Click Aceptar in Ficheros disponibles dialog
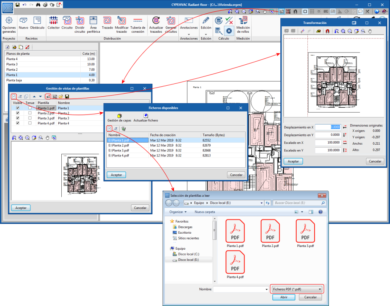This screenshot has height=306, width=390. (x=117, y=175)
